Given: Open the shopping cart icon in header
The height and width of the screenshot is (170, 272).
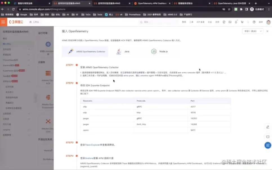Looking at the screenshot, I should pyautogui.click(x=242, y=22).
